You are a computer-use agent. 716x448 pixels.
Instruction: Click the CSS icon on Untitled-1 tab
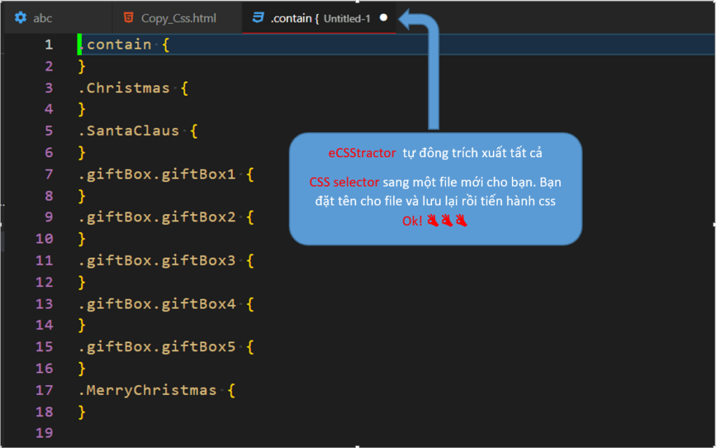click(259, 17)
